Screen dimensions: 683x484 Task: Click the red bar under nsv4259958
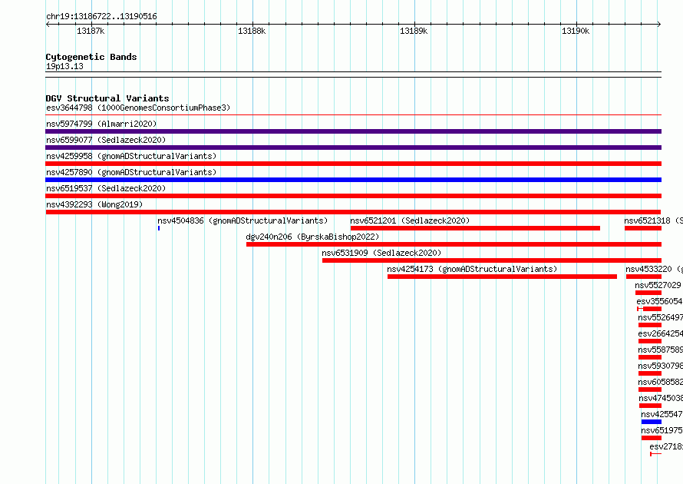[x=353, y=164]
